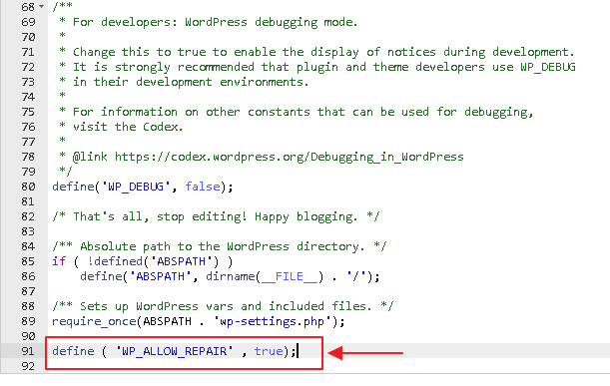Click '!defined' on line 85
Image resolution: width=610 pixels, height=386 pixels.
(x=115, y=261)
